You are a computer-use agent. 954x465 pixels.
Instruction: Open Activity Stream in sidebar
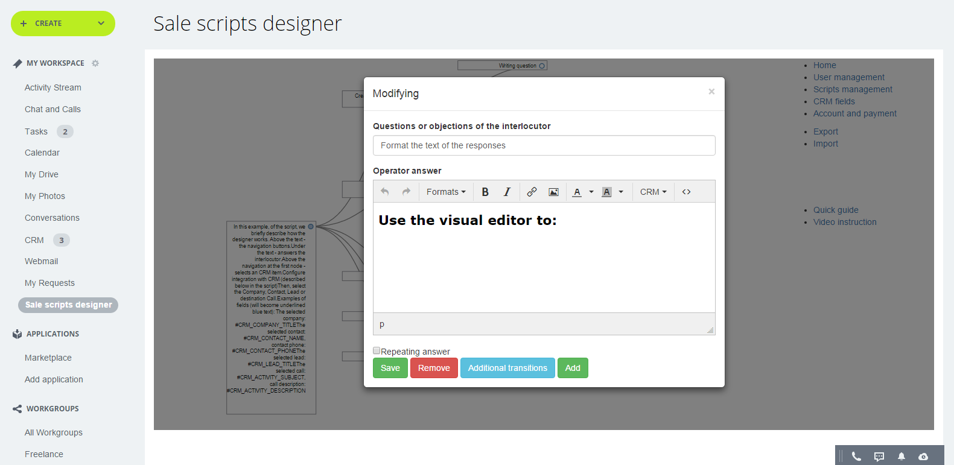coord(52,87)
